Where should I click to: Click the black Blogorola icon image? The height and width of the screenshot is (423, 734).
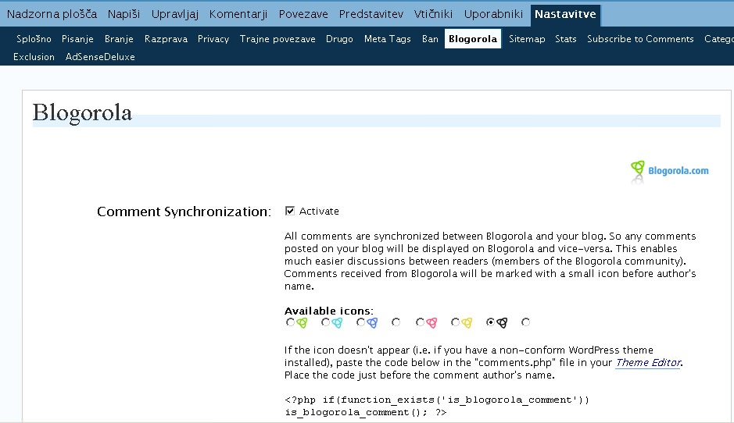click(x=502, y=322)
